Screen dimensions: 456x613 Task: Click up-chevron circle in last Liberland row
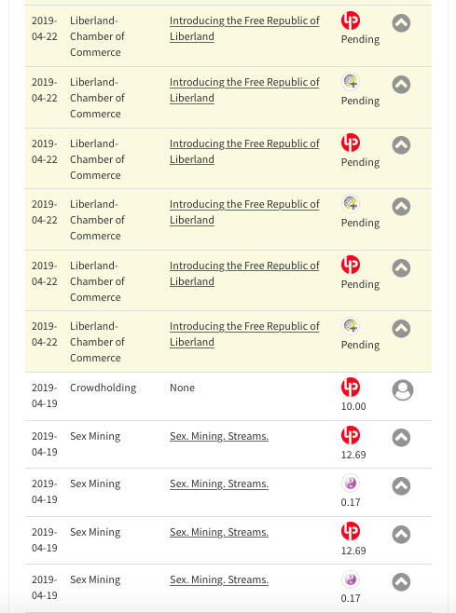pyautogui.click(x=401, y=328)
